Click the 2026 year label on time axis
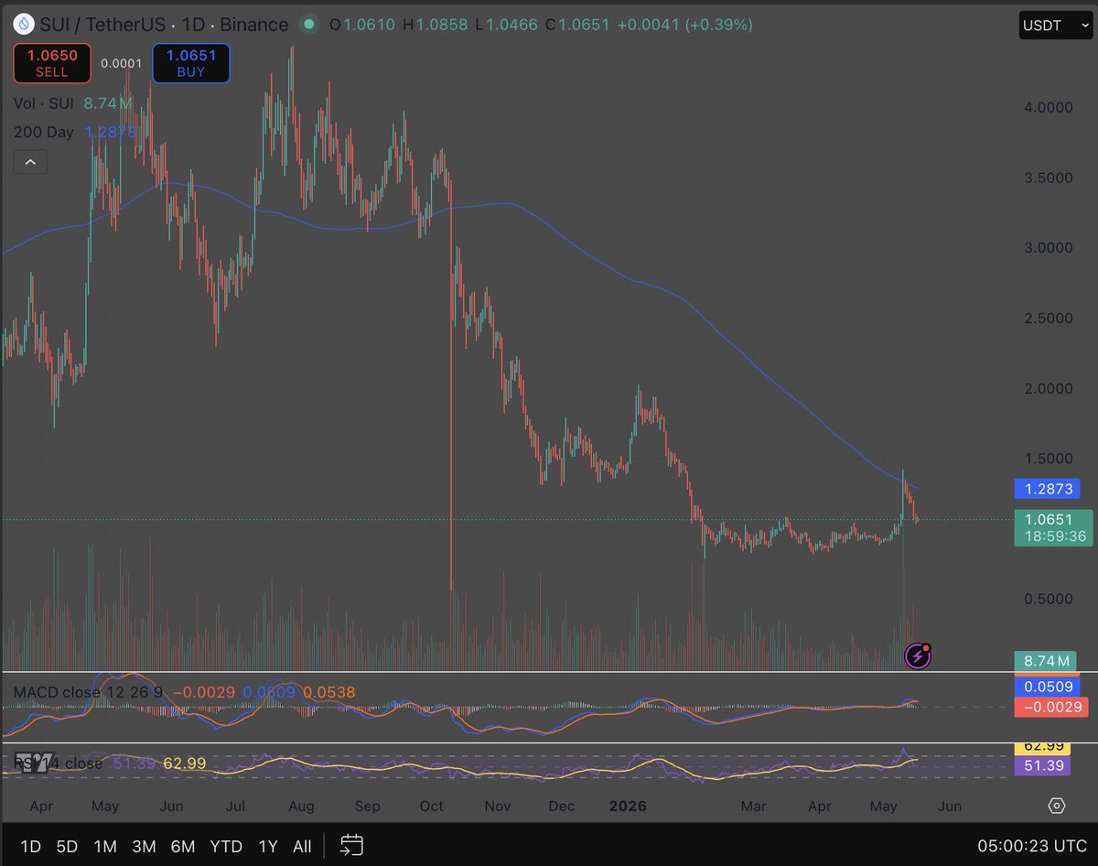Viewport: 1098px width, 866px height. pos(628,806)
